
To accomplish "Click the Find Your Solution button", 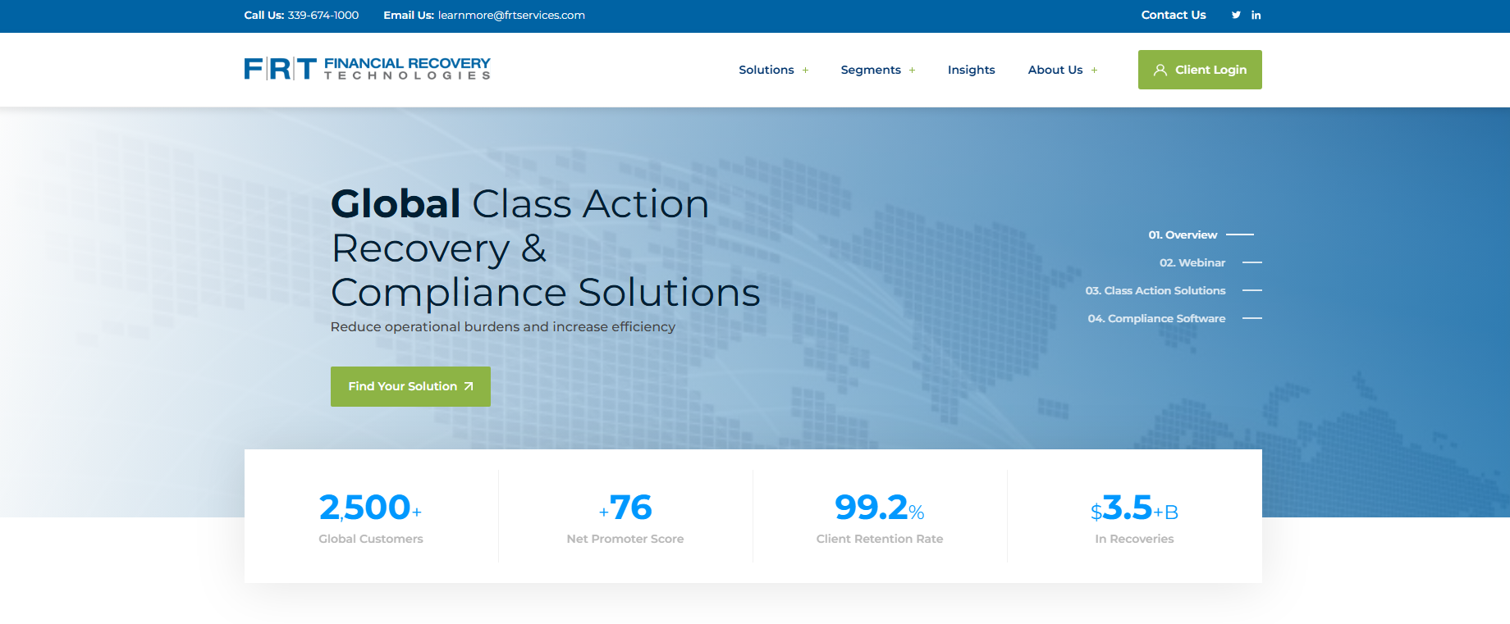I will point(410,386).
